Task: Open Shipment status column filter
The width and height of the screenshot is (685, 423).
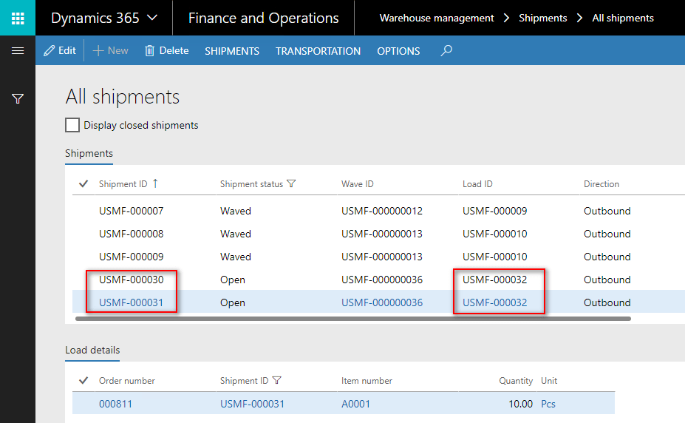Action: point(291,184)
